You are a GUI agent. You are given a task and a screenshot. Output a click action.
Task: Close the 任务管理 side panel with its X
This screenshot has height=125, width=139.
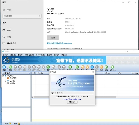(x=29, y=73)
